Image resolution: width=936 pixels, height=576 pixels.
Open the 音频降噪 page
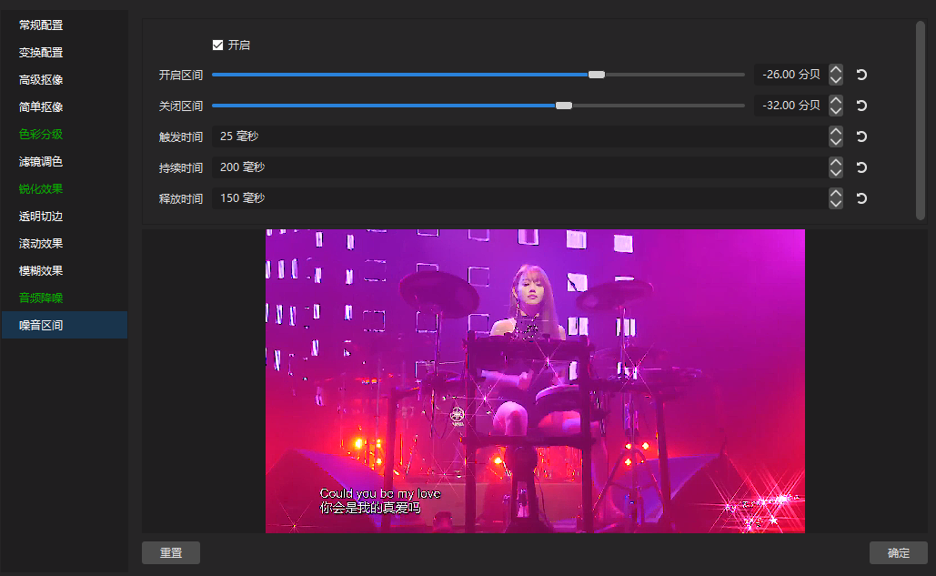pos(65,298)
